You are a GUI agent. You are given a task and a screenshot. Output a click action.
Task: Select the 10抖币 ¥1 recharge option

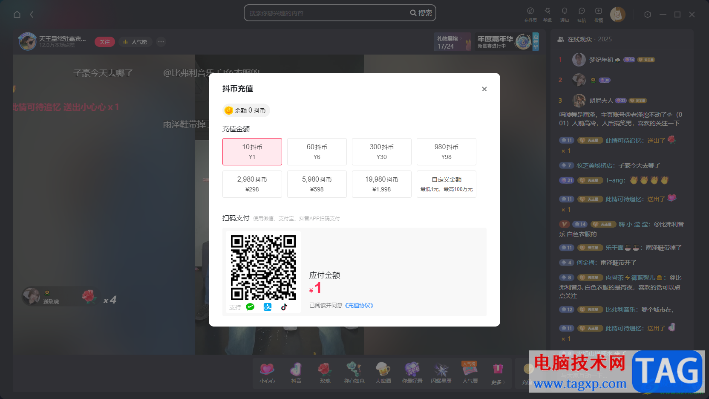pos(252,152)
